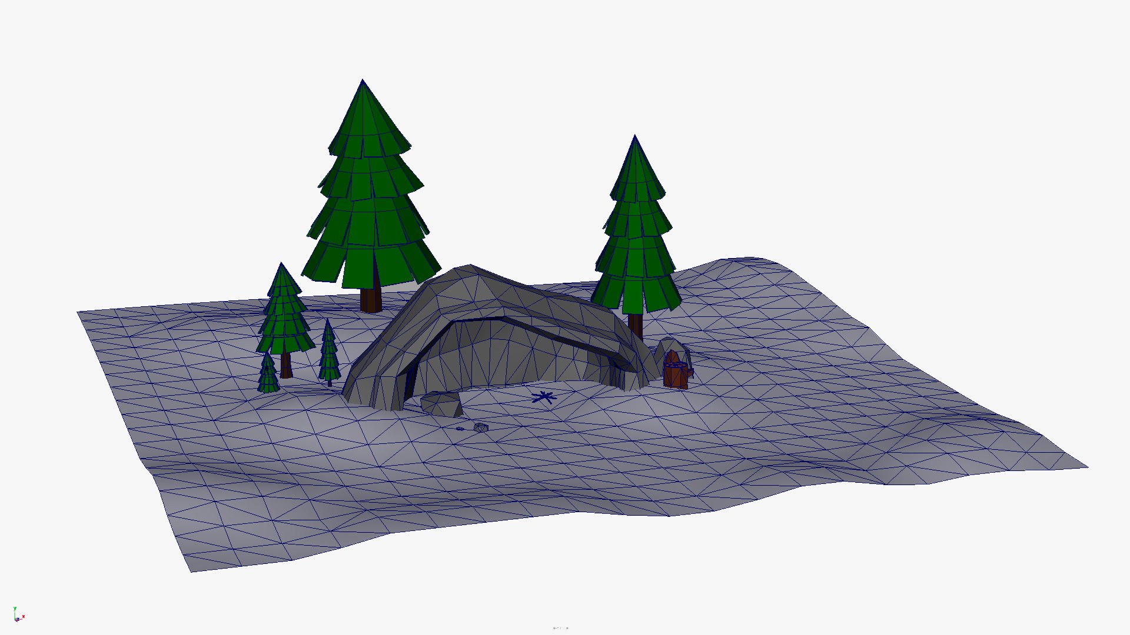Click the XYZ axis orientation gizmo
1130x635 pixels.
coord(19,614)
